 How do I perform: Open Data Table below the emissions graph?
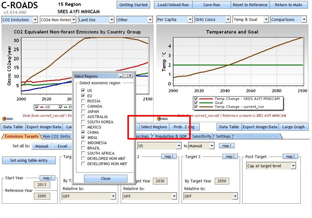coord(13,127)
